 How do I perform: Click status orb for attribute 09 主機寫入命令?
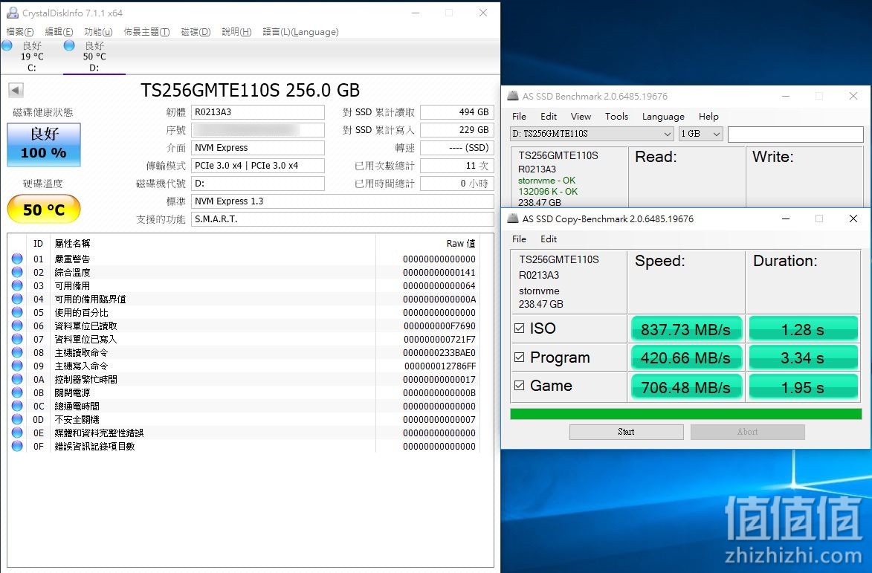[x=17, y=366]
